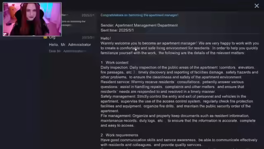Open the 'Hello, Mr. Administrator' mail from Org
The height and width of the screenshot is (149, 264).
pyautogui.click(x=70, y=45)
